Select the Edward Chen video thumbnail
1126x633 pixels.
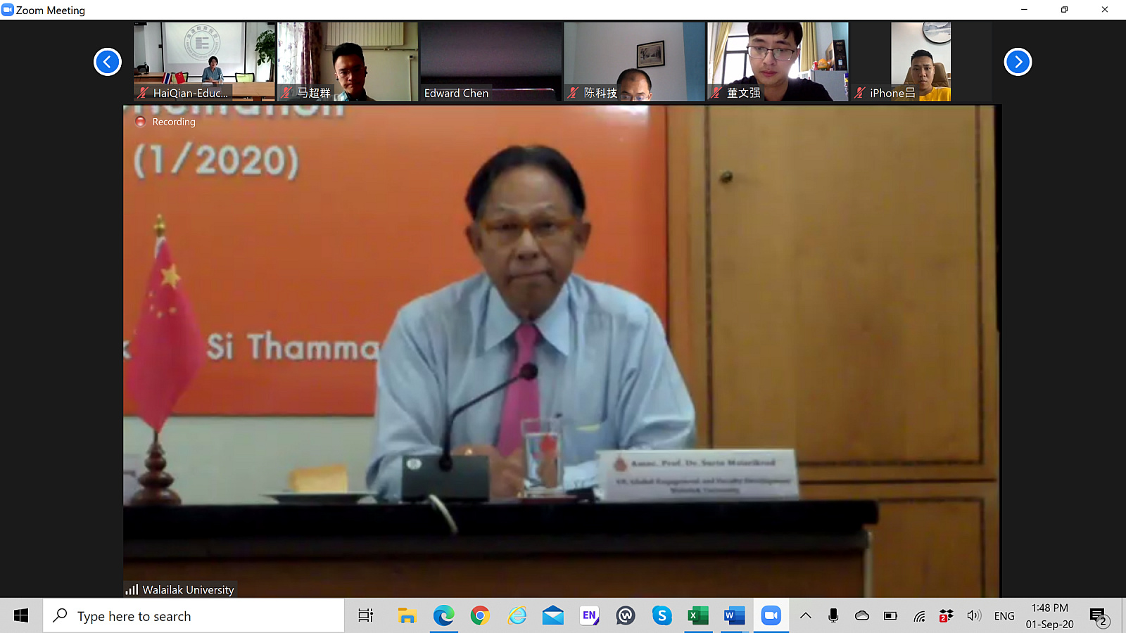point(491,61)
